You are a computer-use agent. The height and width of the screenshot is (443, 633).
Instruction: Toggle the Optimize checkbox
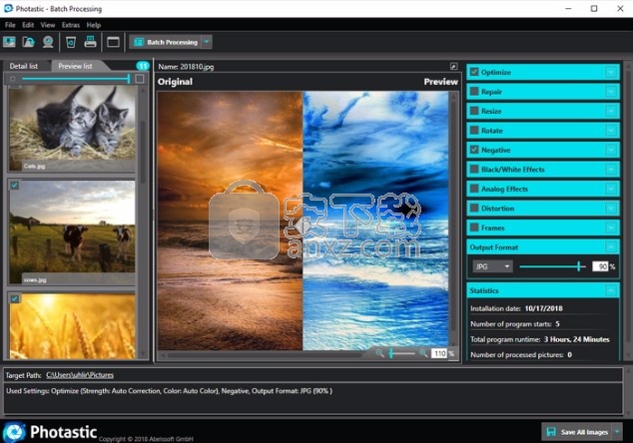coord(474,72)
